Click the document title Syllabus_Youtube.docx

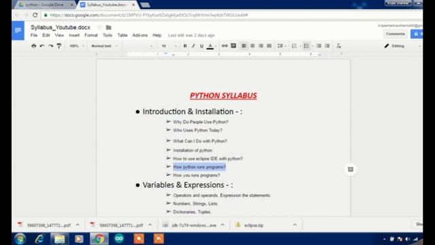pyautogui.click(x=60, y=27)
